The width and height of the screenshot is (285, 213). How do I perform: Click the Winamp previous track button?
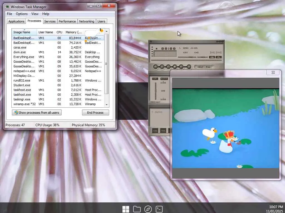156,67
